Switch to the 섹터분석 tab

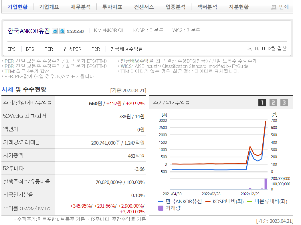click(x=207, y=7)
